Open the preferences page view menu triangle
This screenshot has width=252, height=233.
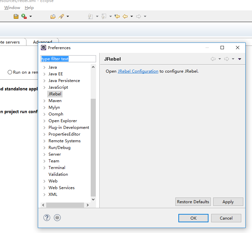[240, 59]
